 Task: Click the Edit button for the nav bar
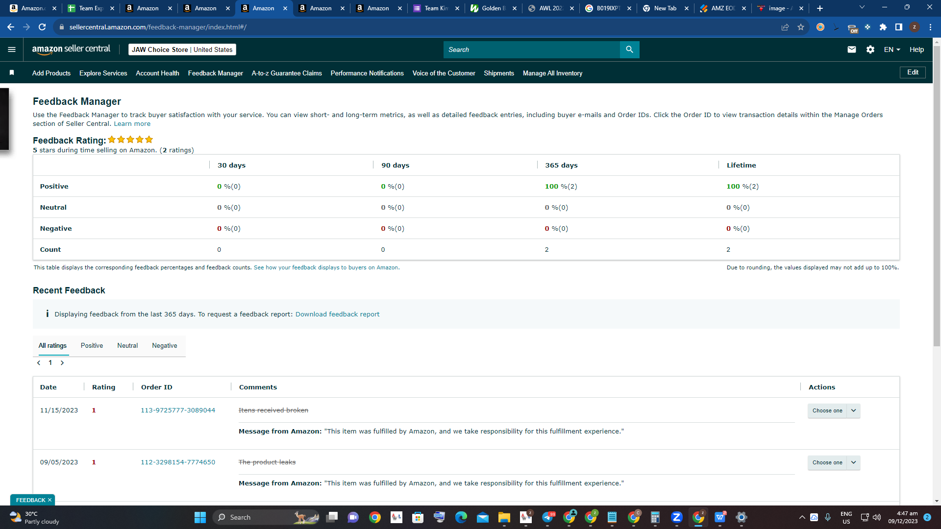click(913, 72)
